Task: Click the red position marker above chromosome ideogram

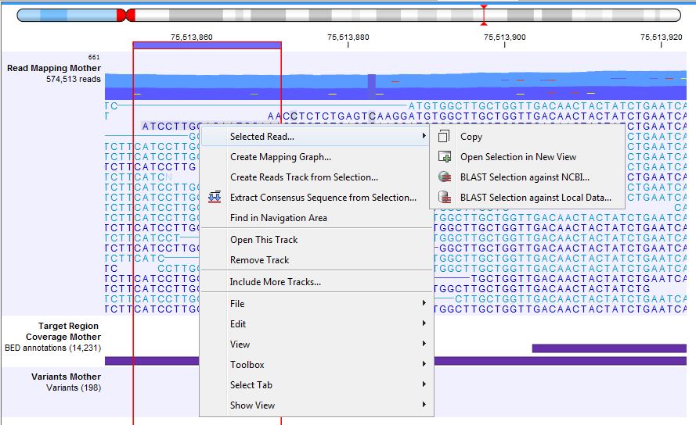Action: point(484,9)
